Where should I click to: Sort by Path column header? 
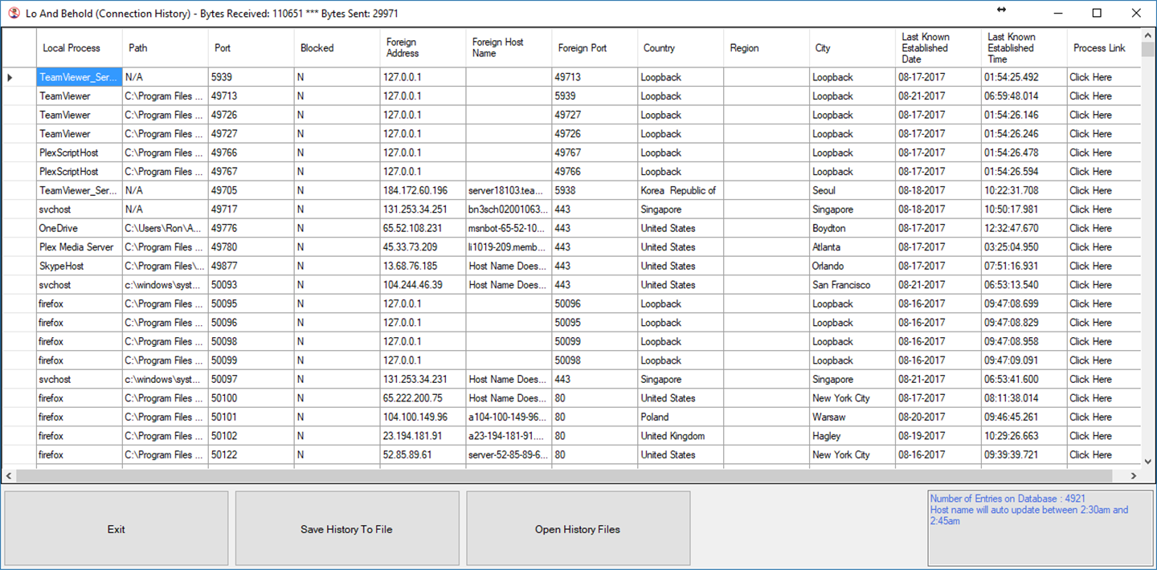[165, 48]
